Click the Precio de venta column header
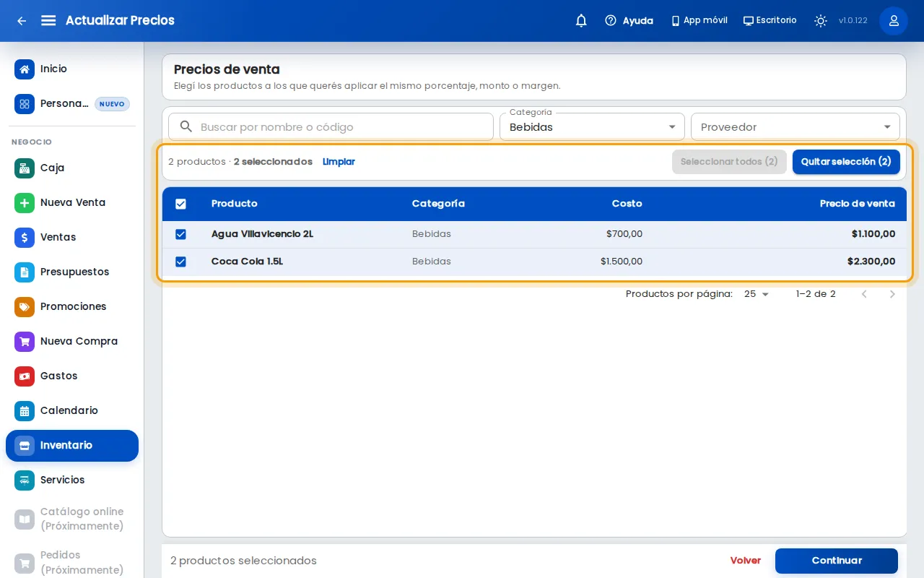The image size is (924, 578). (858, 204)
